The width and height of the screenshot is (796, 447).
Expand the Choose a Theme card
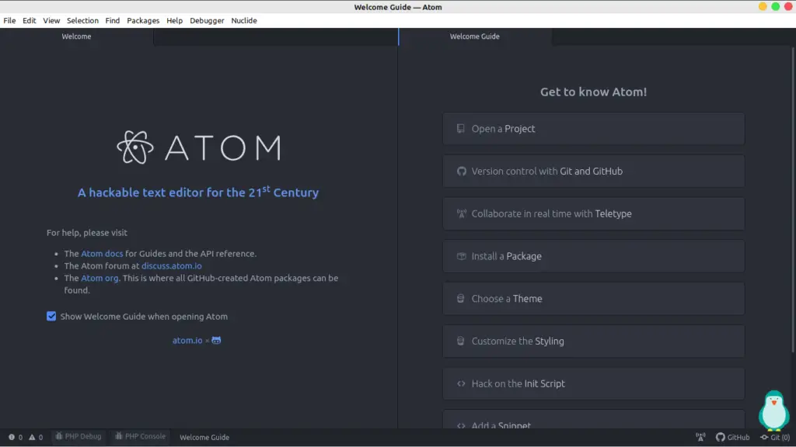593,299
